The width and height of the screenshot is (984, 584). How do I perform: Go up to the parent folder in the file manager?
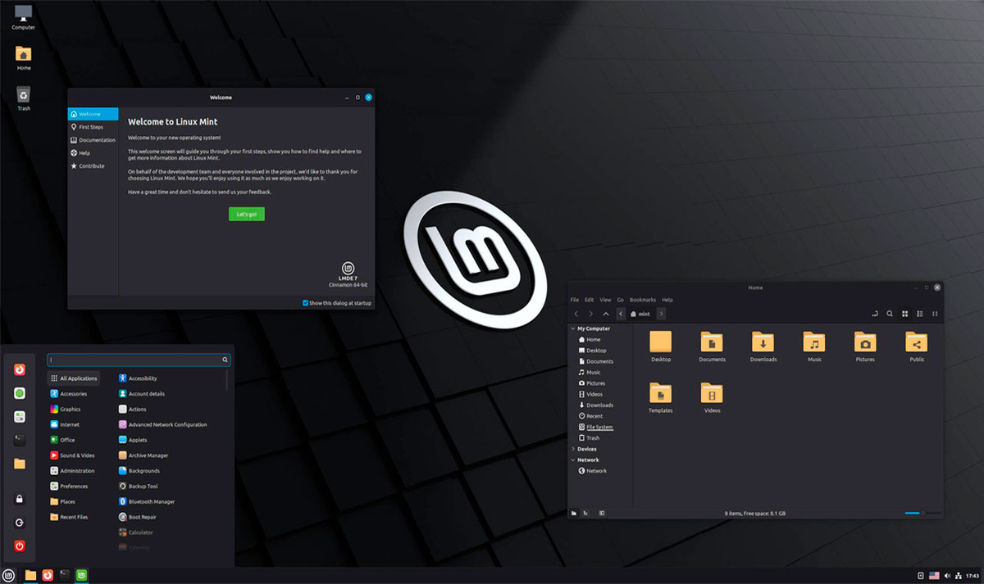tap(606, 314)
